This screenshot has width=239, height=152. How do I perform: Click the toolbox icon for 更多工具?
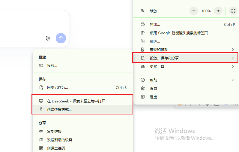pos(143,66)
